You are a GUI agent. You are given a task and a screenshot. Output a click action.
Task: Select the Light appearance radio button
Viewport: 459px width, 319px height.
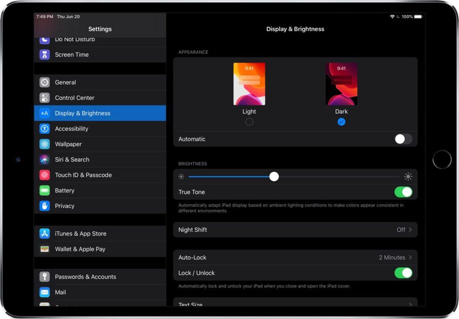pyautogui.click(x=249, y=122)
